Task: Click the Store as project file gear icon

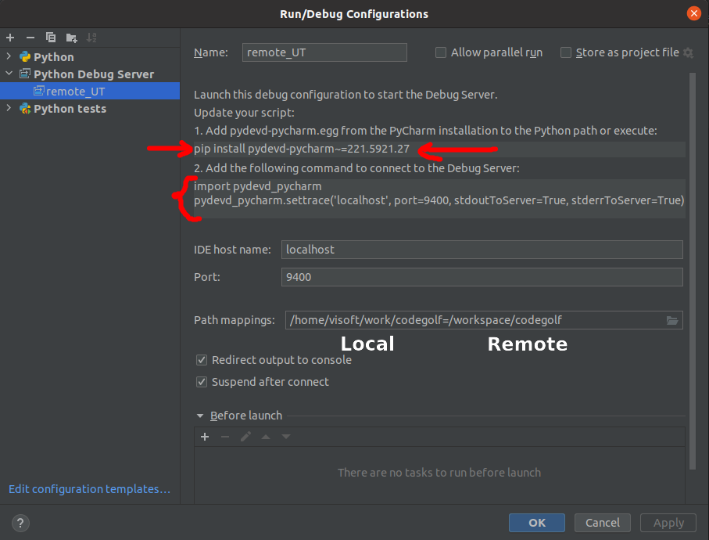Action: (x=688, y=52)
